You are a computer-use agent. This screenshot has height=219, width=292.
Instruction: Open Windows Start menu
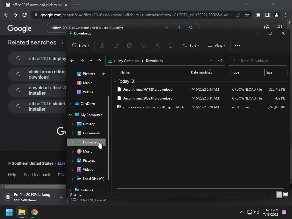tap(9, 212)
